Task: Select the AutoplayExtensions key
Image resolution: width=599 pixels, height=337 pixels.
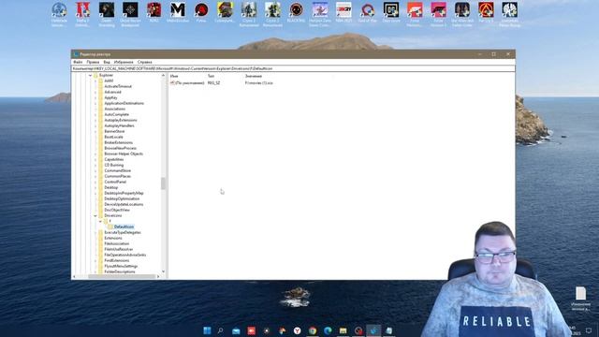Action: click(x=121, y=120)
